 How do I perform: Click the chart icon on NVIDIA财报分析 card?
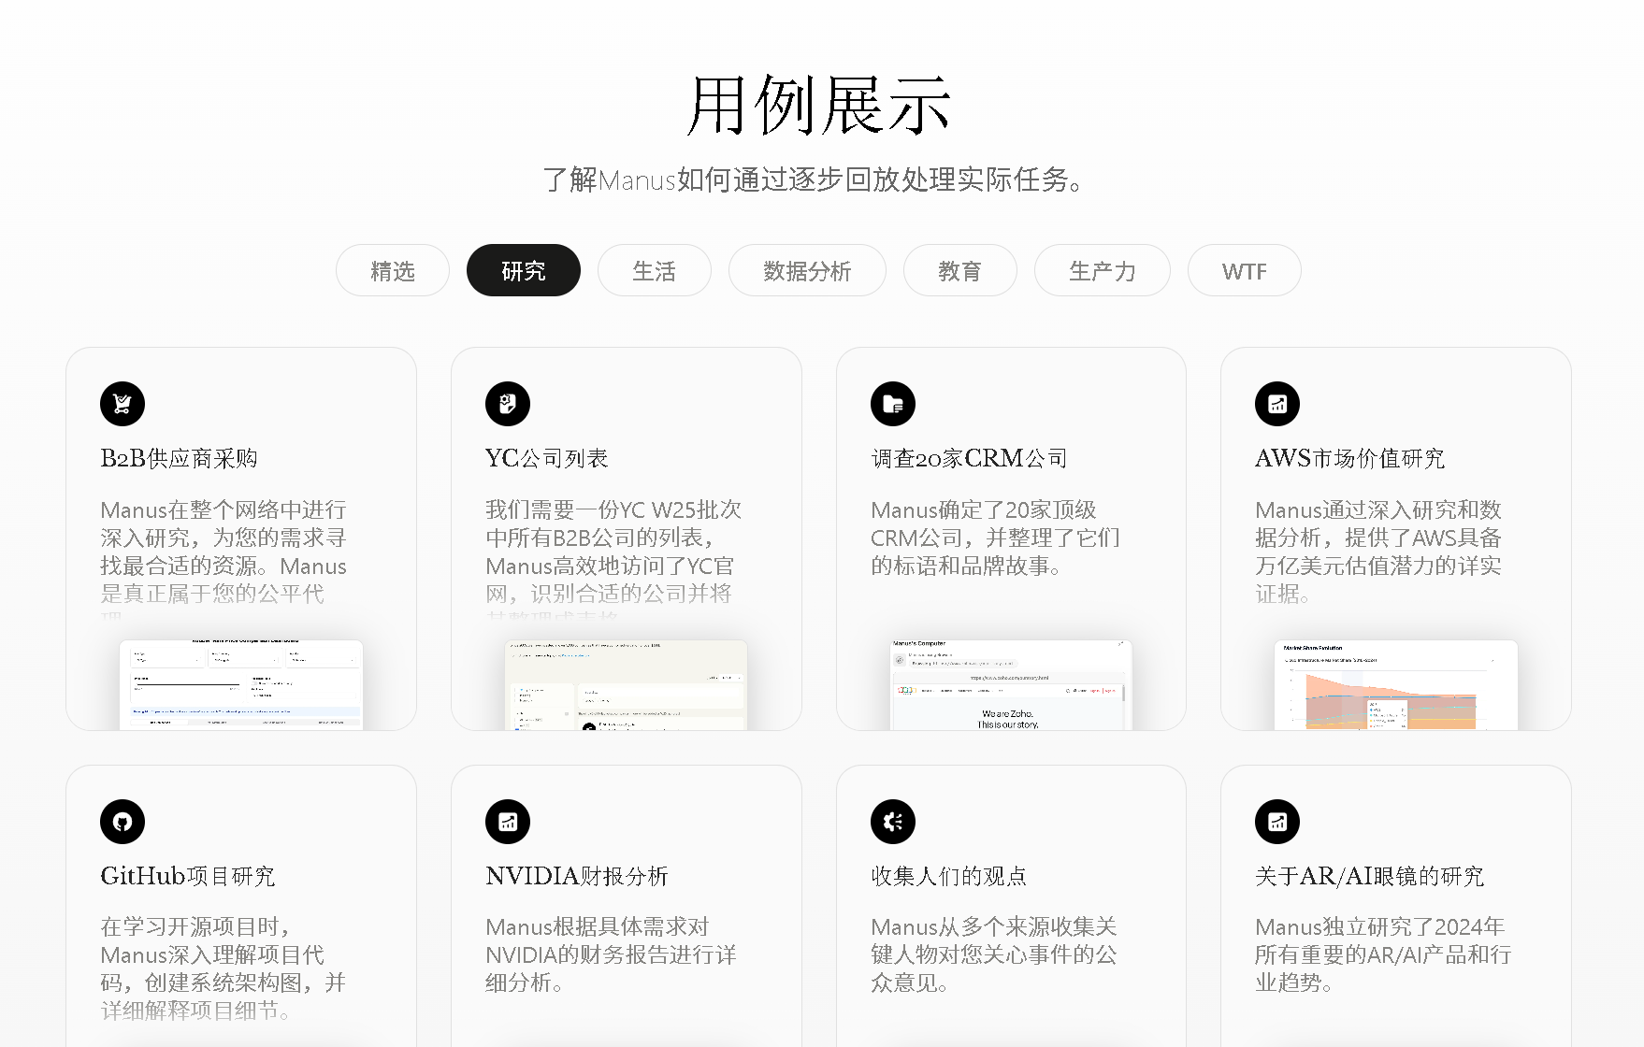point(508,822)
